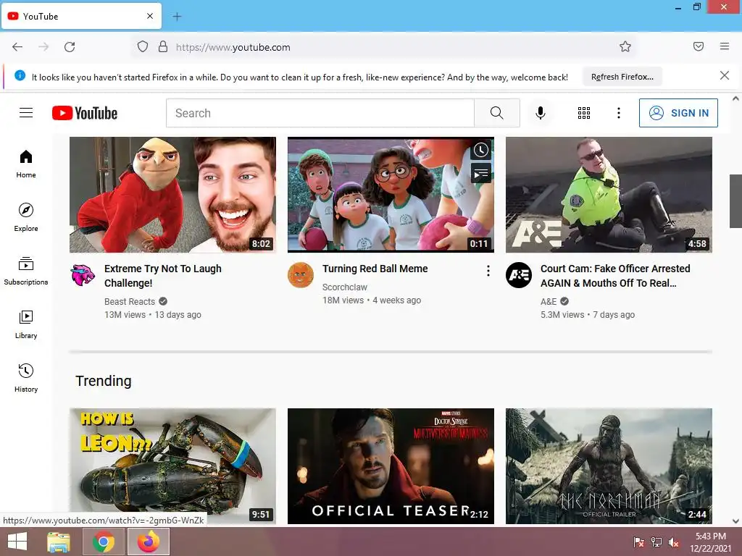
Task: Play the Turning Red thumbnail video
Action: [391, 195]
